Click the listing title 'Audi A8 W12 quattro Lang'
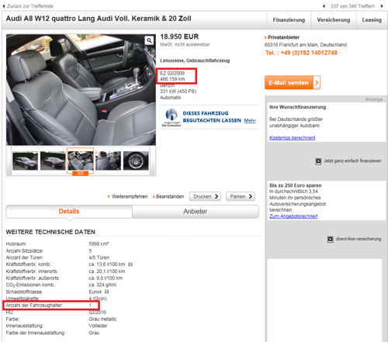Screen dimensions: 388x342 [x=99, y=19]
